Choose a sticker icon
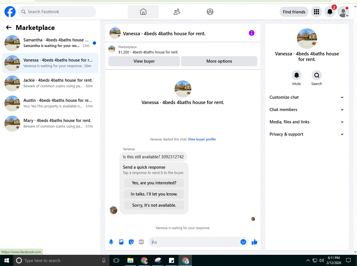357x266 pixels. pos(131,242)
